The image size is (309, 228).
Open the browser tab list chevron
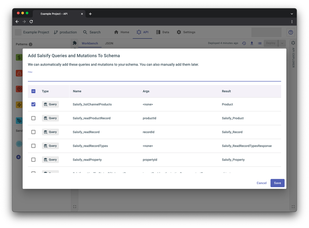coord(292,14)
